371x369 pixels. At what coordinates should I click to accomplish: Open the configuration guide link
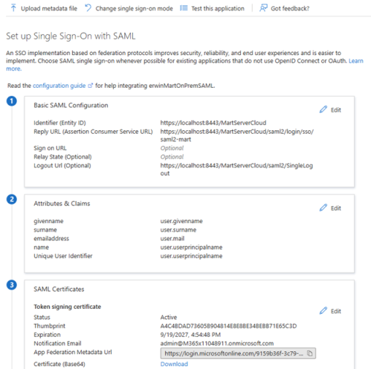(x=59, y=86)
